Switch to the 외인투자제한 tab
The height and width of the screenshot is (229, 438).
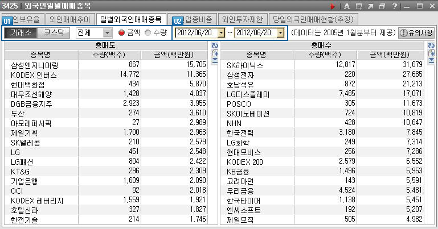(x=243, y=19)
